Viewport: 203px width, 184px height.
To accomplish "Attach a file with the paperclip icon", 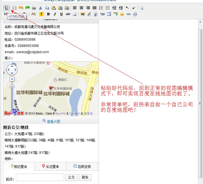I will pos(89,14).
